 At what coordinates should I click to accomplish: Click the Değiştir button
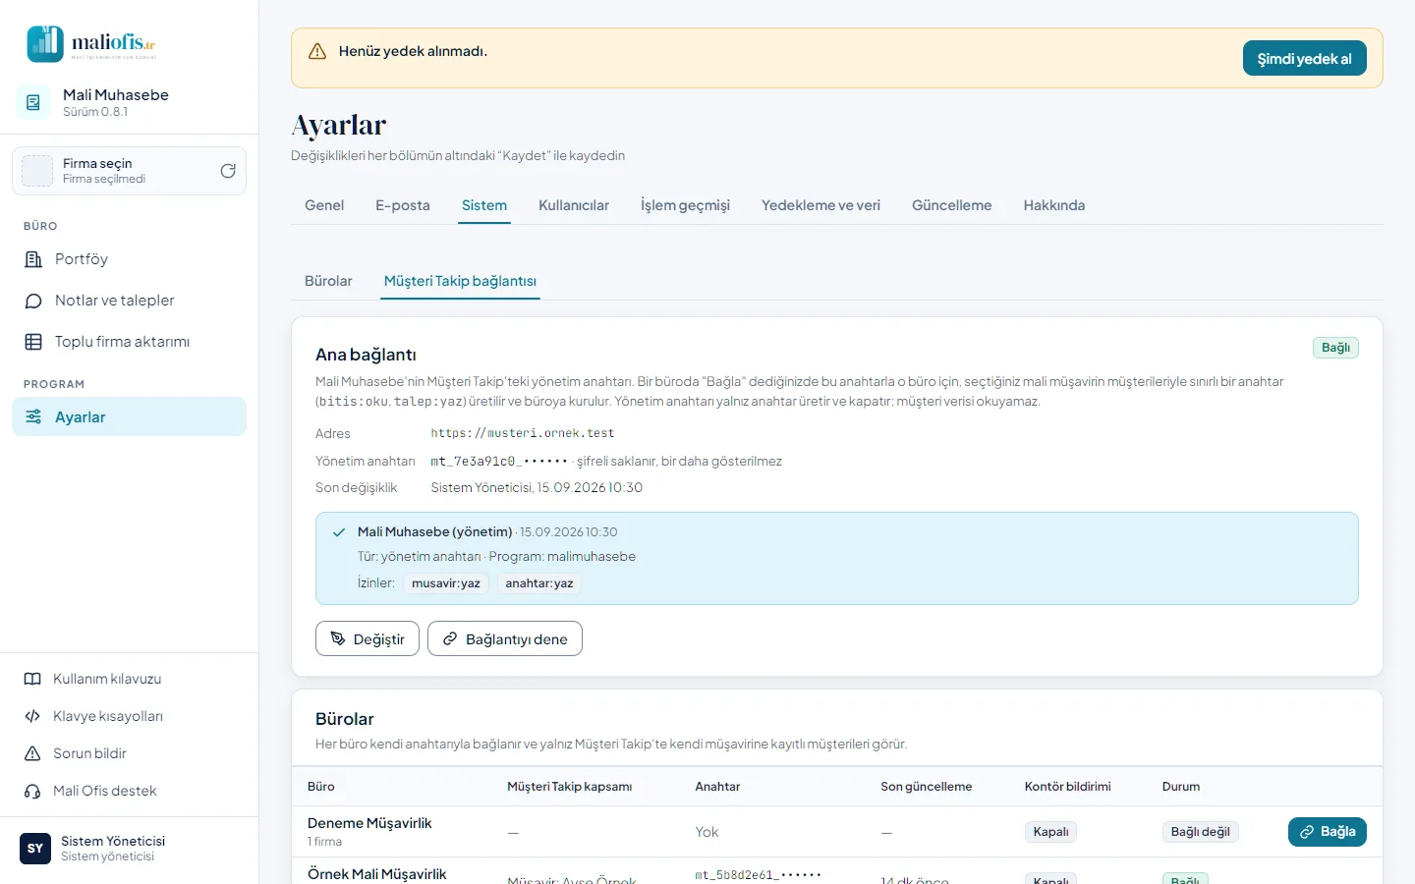point(368,638)
